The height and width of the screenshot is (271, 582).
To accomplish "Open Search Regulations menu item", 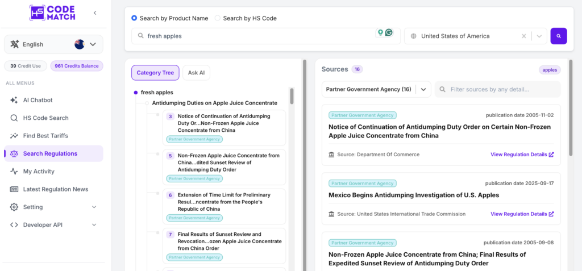I will point(53,154).
